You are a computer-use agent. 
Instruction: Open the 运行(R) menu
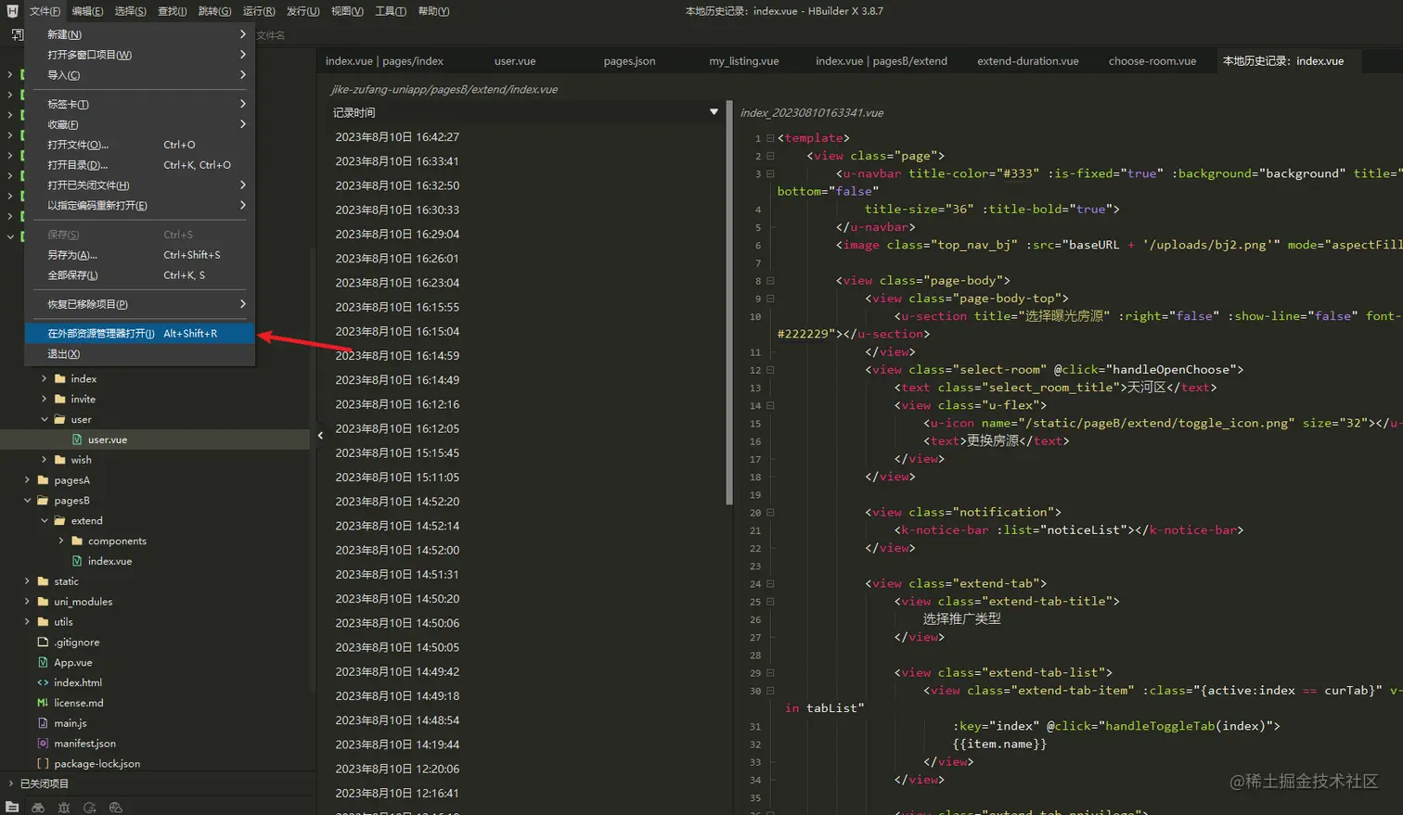259,11
